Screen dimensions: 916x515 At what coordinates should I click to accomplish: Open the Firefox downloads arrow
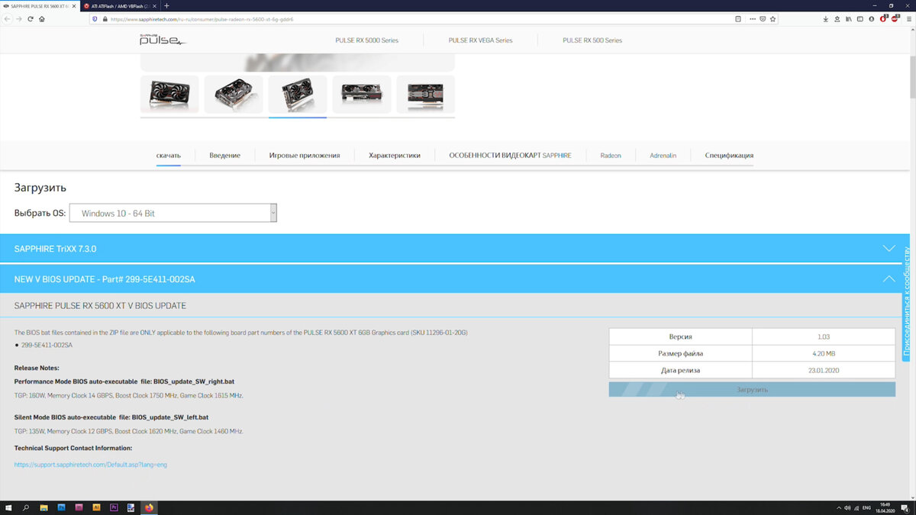pos(826,19)
